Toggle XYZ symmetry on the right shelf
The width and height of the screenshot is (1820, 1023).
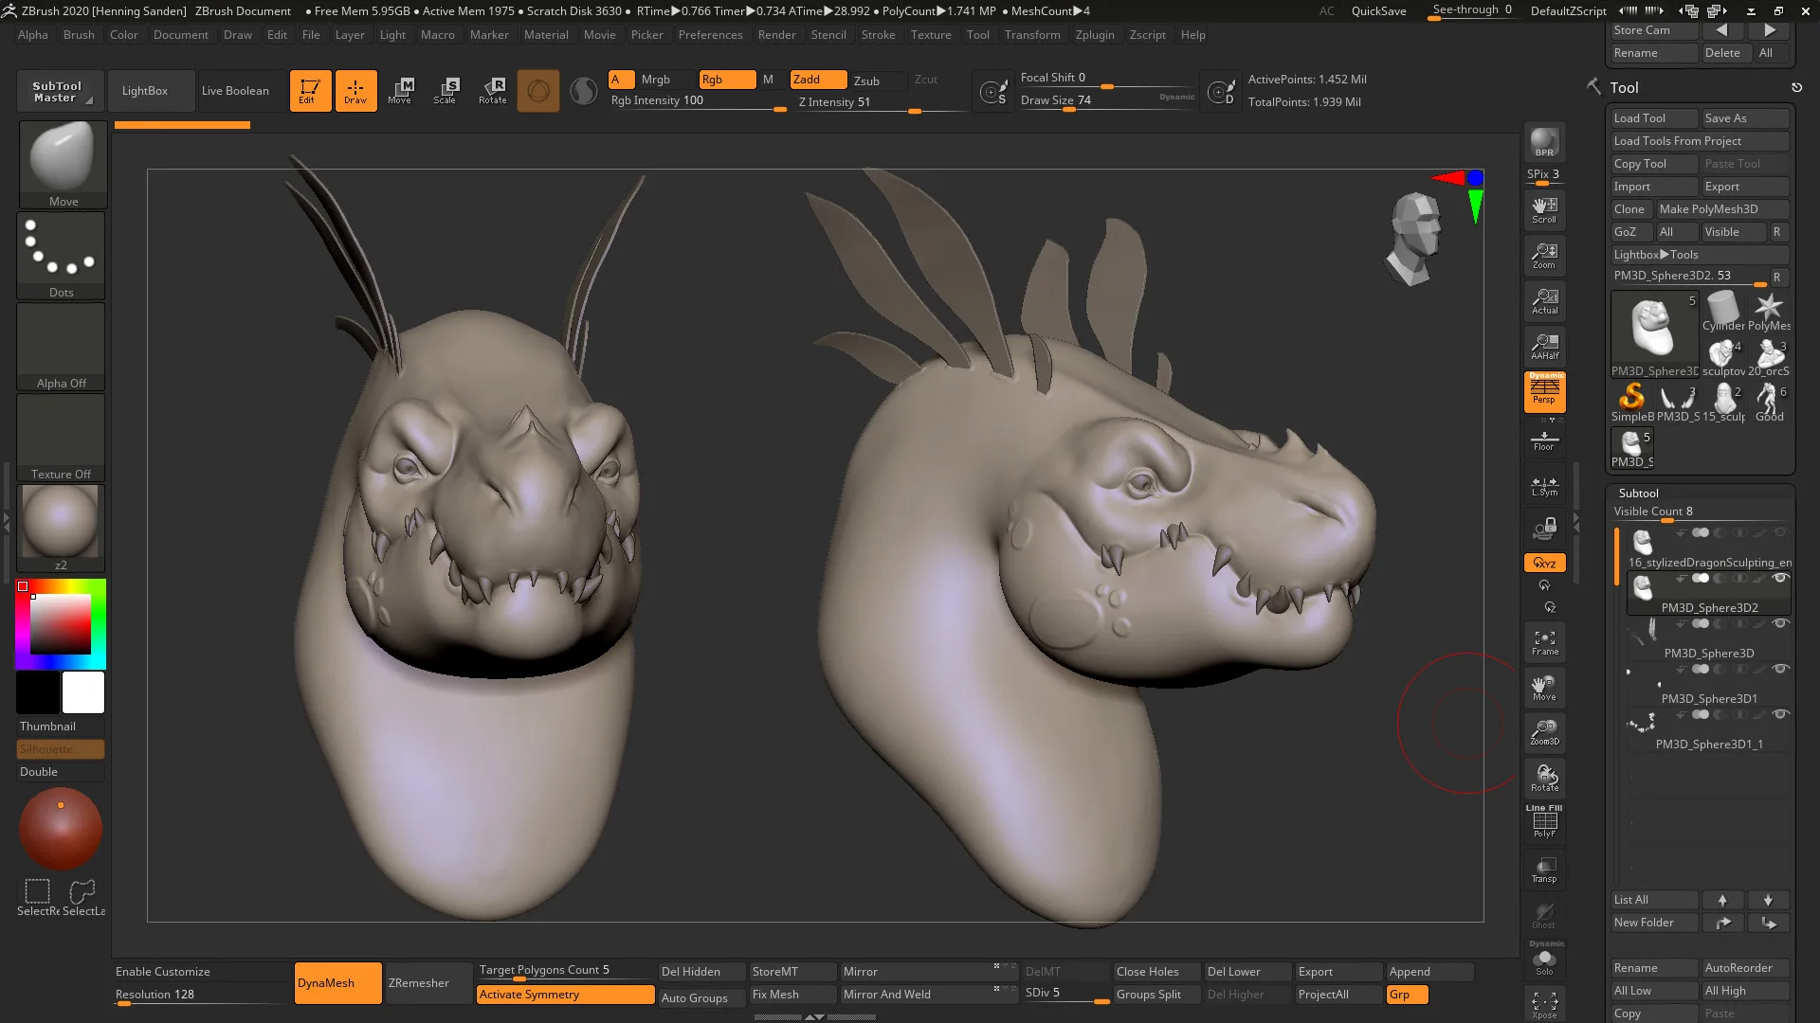pyautogui.click(x=1544, y=562)
